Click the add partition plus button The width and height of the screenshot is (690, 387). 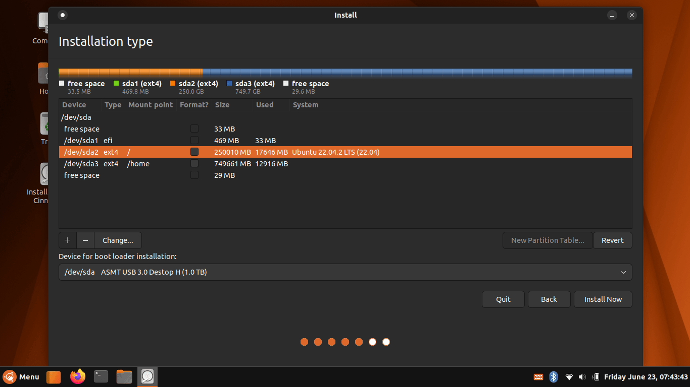pos(68,240)
